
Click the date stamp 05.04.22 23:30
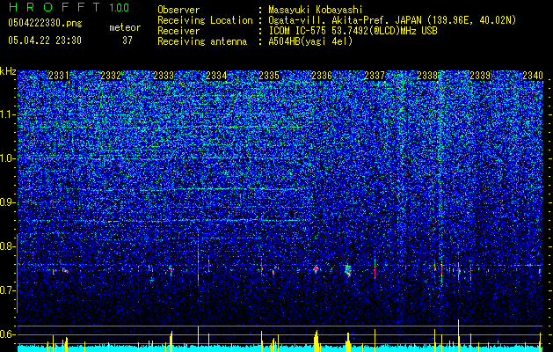pos(45,40)
